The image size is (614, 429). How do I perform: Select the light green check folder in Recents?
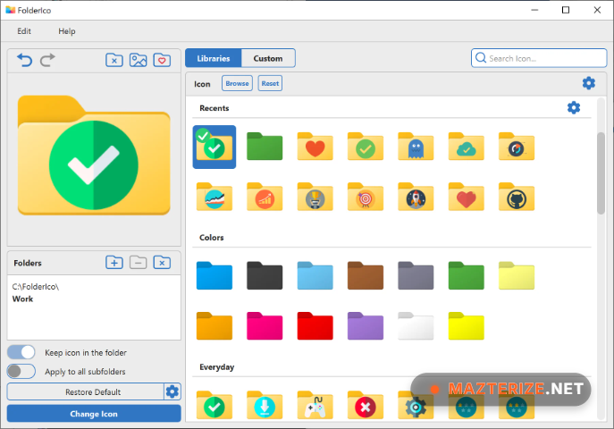click(366, 147)
